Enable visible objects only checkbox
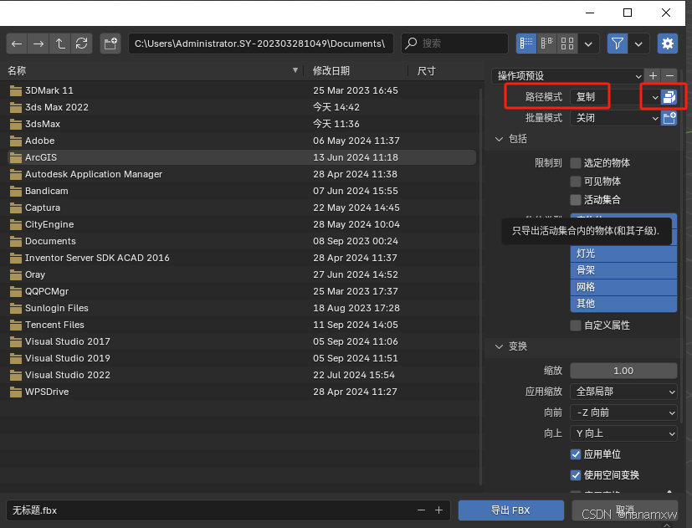The image size is (692, 528). tap(576, 182)
